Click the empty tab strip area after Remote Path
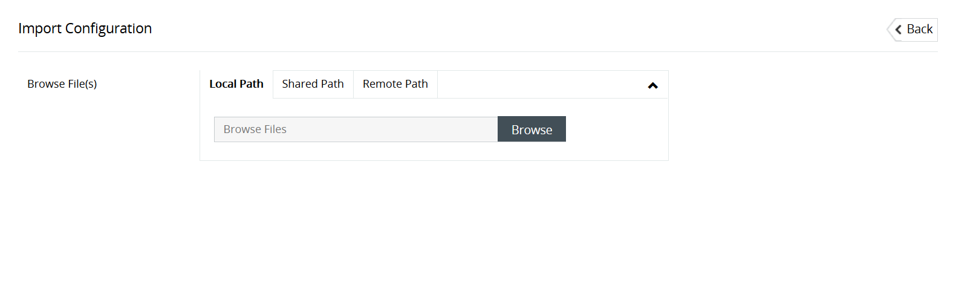The width and height of the screenshot is (956, 303). point(538,84)
